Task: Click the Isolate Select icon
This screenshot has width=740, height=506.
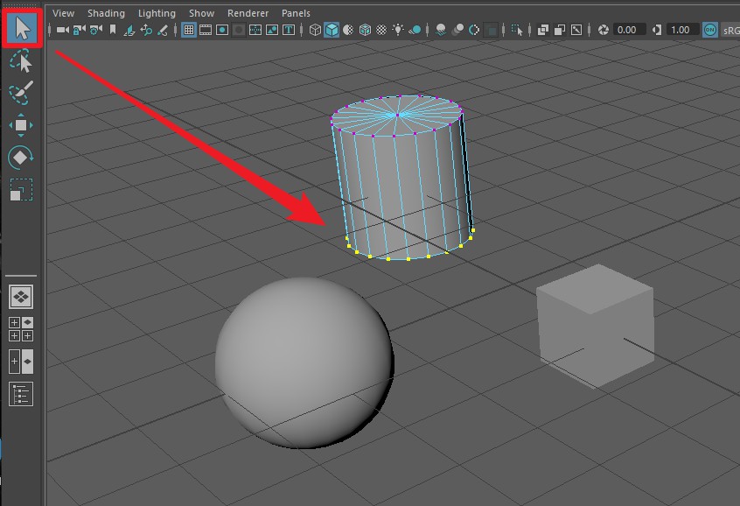Action: click(517, 31)
